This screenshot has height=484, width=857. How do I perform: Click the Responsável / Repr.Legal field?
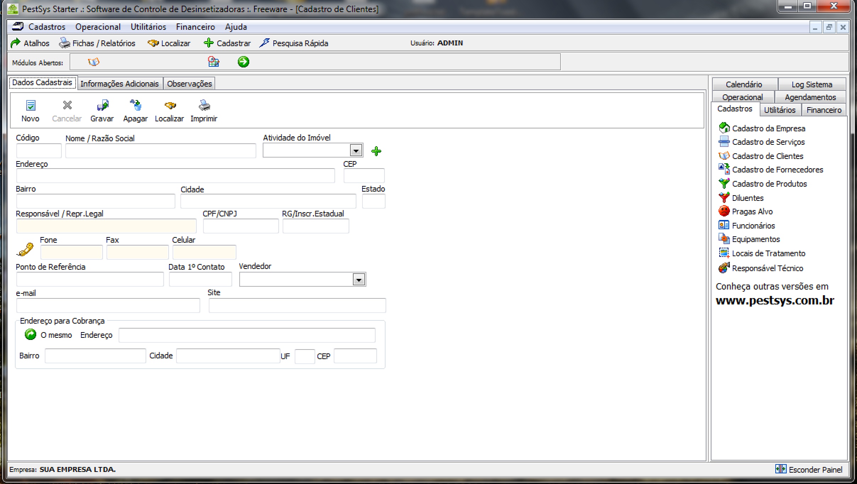tap(106, 226)
